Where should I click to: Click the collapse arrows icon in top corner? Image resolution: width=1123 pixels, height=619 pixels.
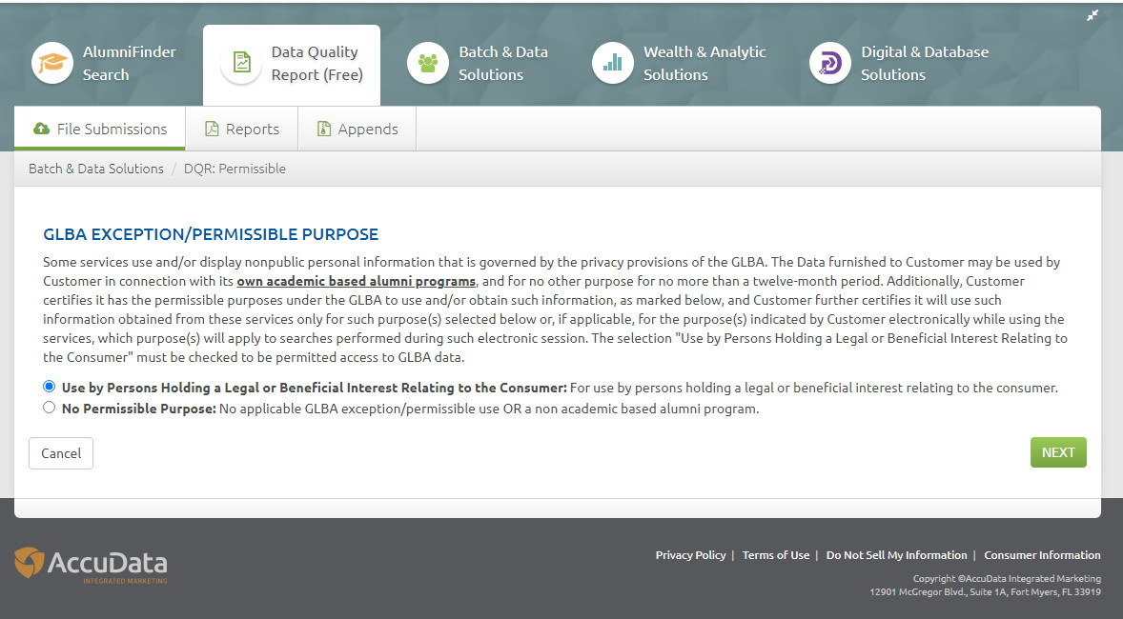coord(1092,15)
